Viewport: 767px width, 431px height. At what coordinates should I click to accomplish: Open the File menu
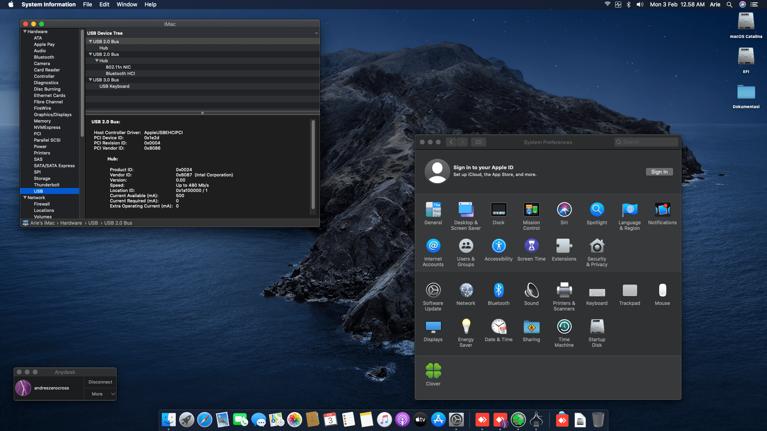tap(87, 4)
